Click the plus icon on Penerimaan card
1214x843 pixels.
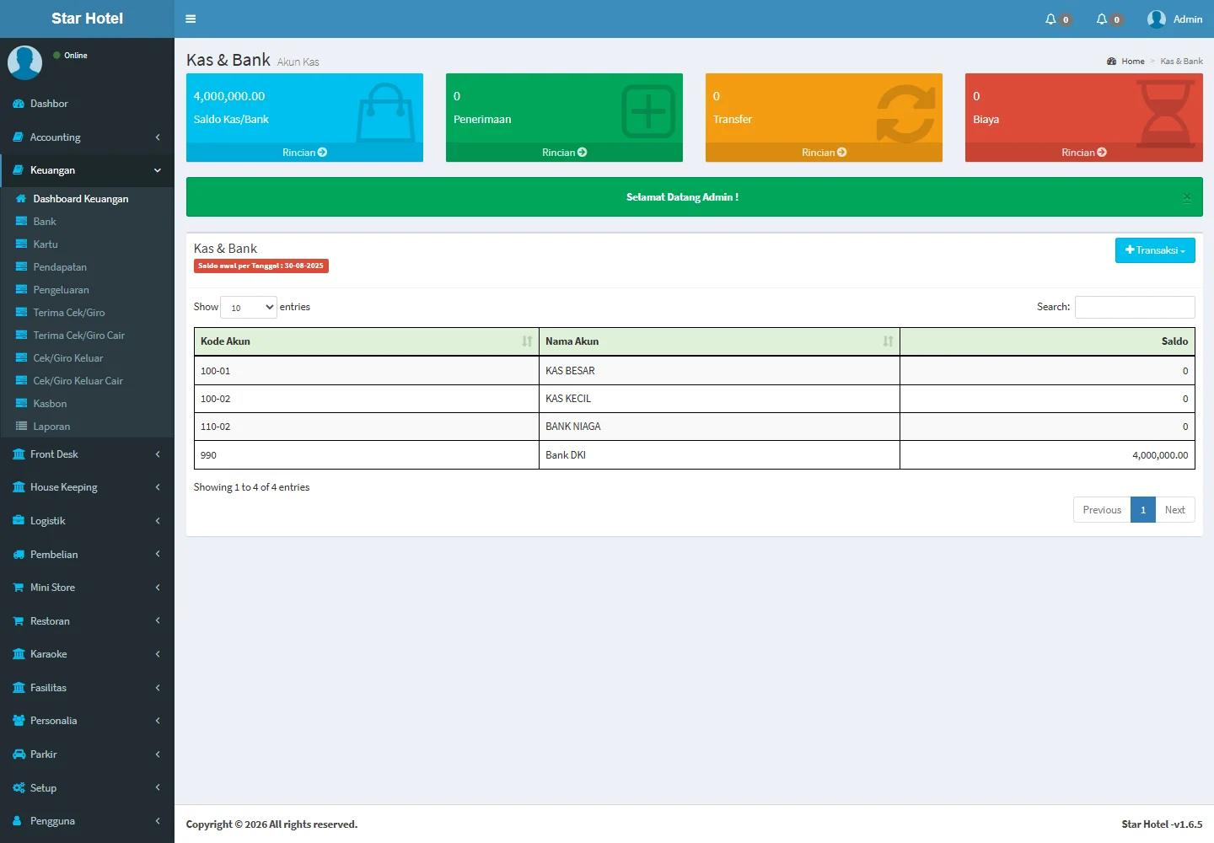(x=647, y=111)
